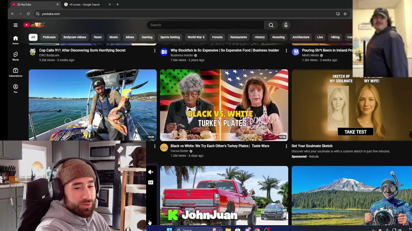Click the Cocoa Butter channel name
This screenshot has width=412, height=231.
[x=180, y=151]
